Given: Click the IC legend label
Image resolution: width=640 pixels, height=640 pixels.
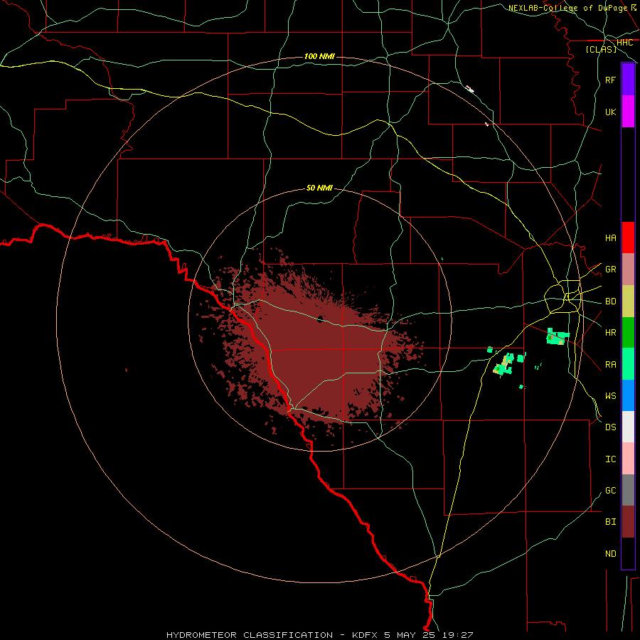Looking at the screenshot, I should [610, 459].
